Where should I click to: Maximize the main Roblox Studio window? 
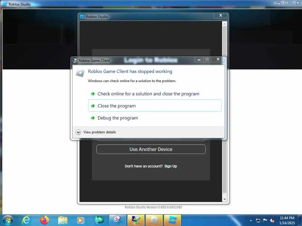pos(287,3)
